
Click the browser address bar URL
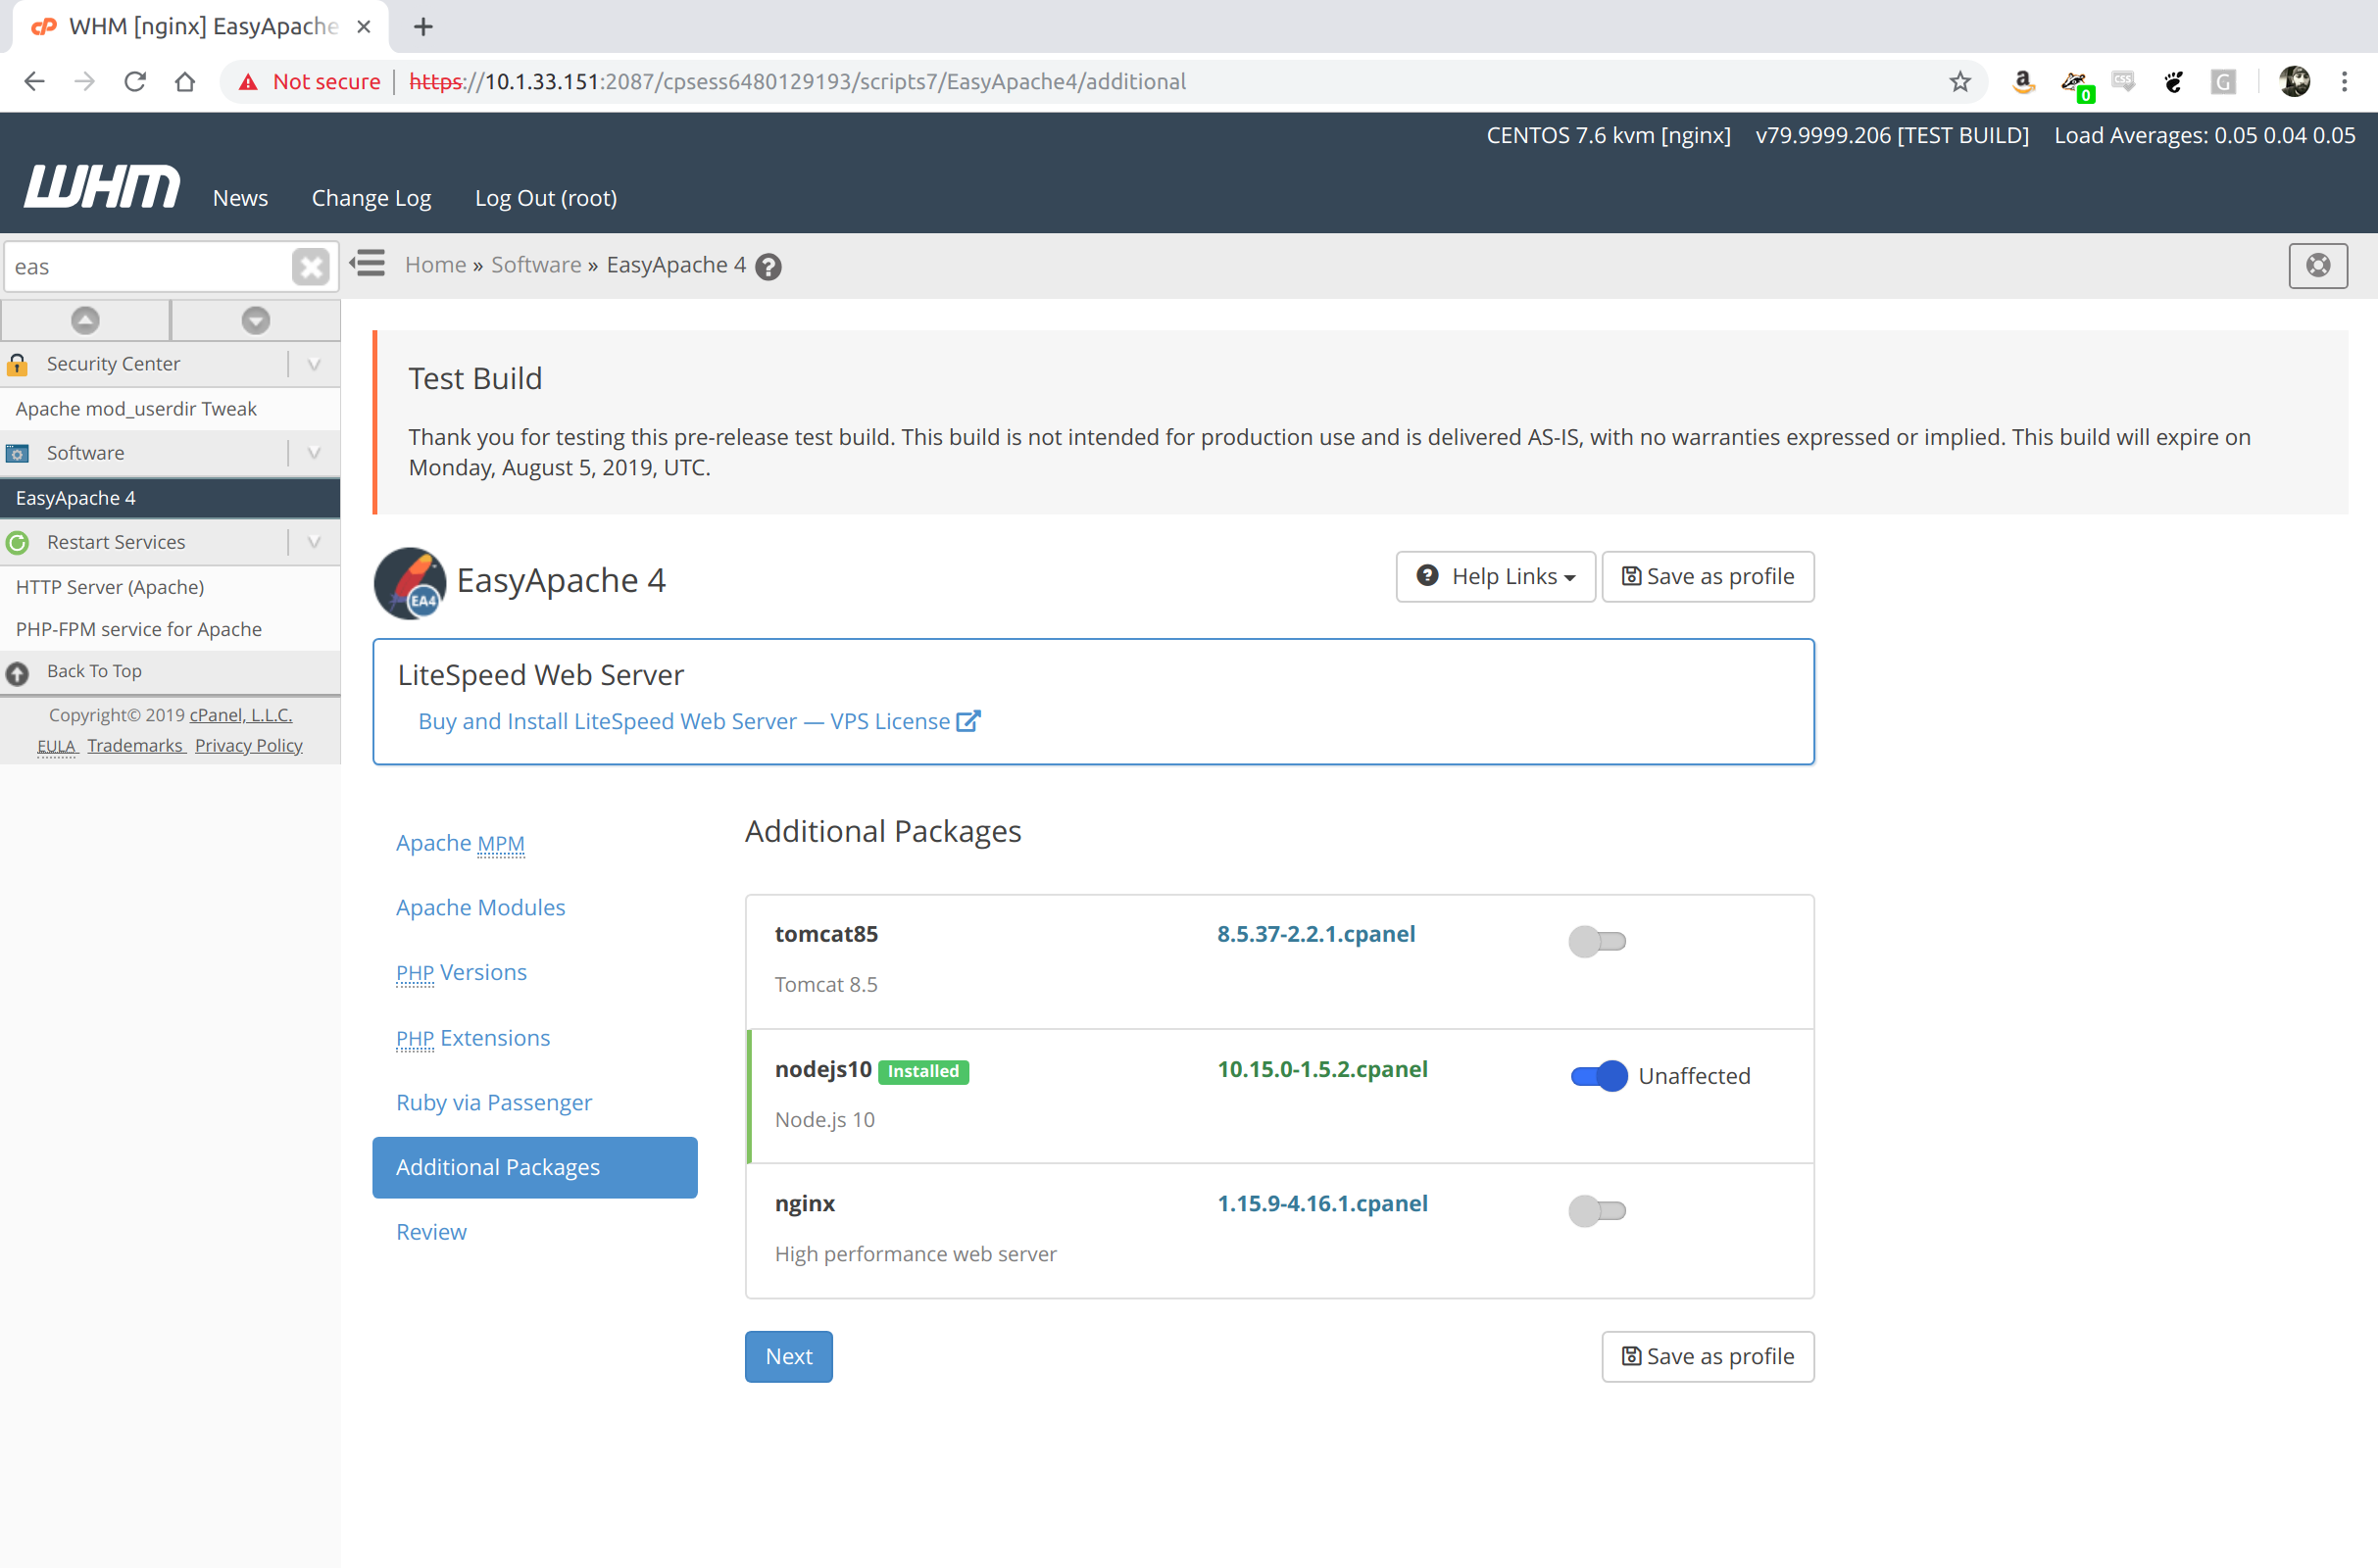tap(797, 82)
